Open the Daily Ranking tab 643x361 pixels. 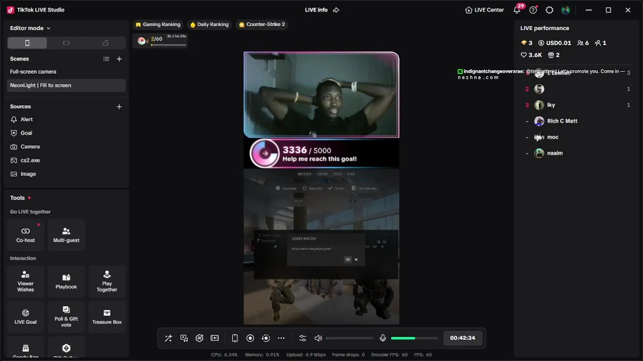(209, 24)
